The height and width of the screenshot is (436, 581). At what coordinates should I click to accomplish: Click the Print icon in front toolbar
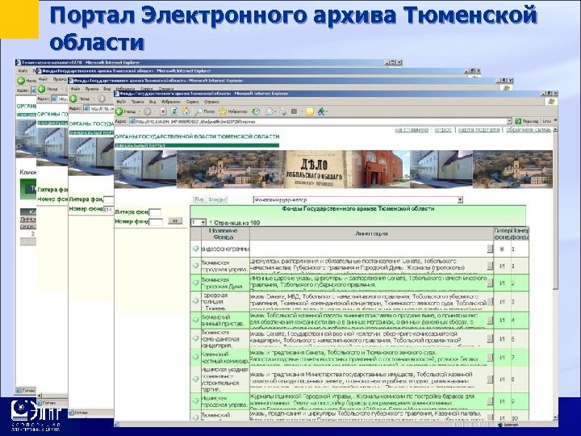(x=283, y=111)
